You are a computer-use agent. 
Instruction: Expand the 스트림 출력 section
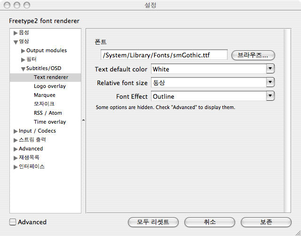click(16, 140)
